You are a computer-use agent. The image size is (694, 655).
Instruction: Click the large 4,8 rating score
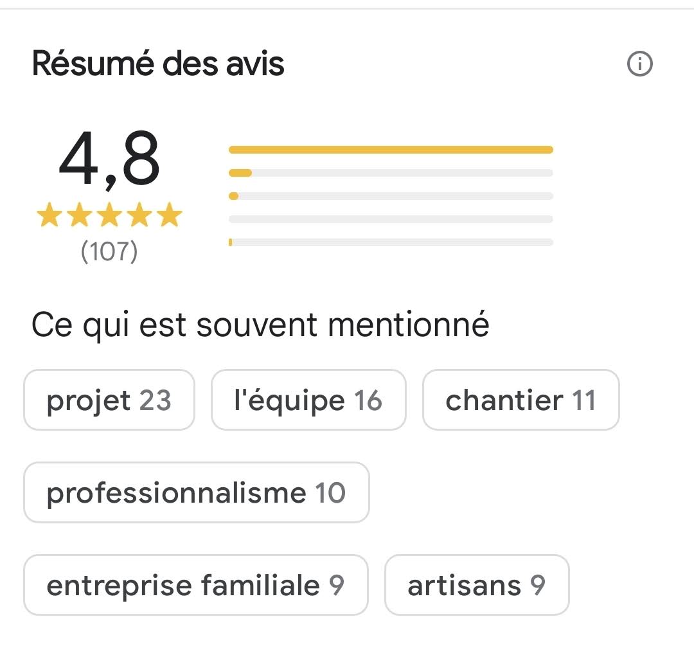pyautogui.click(x=109, y=159)
